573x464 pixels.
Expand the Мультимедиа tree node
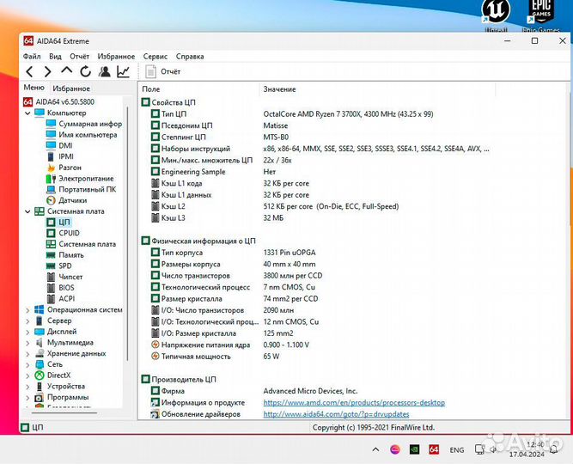point(27,343)
